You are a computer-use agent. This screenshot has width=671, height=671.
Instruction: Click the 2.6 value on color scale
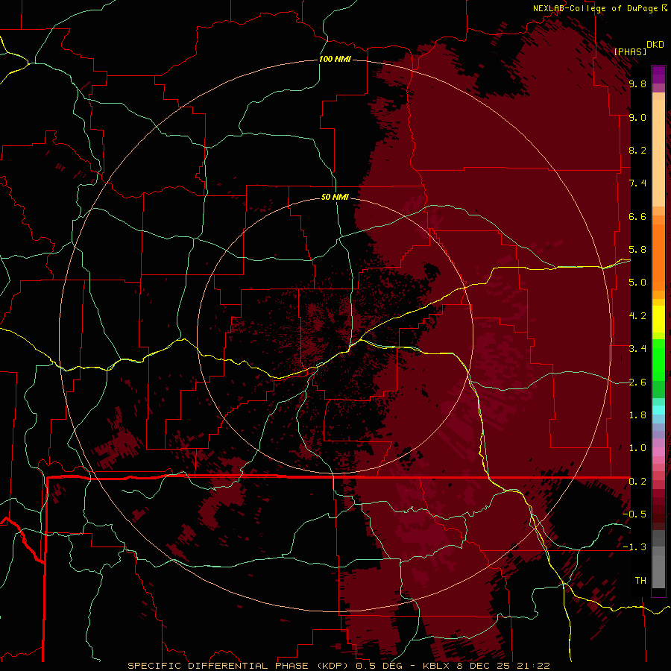coord(637,382)
